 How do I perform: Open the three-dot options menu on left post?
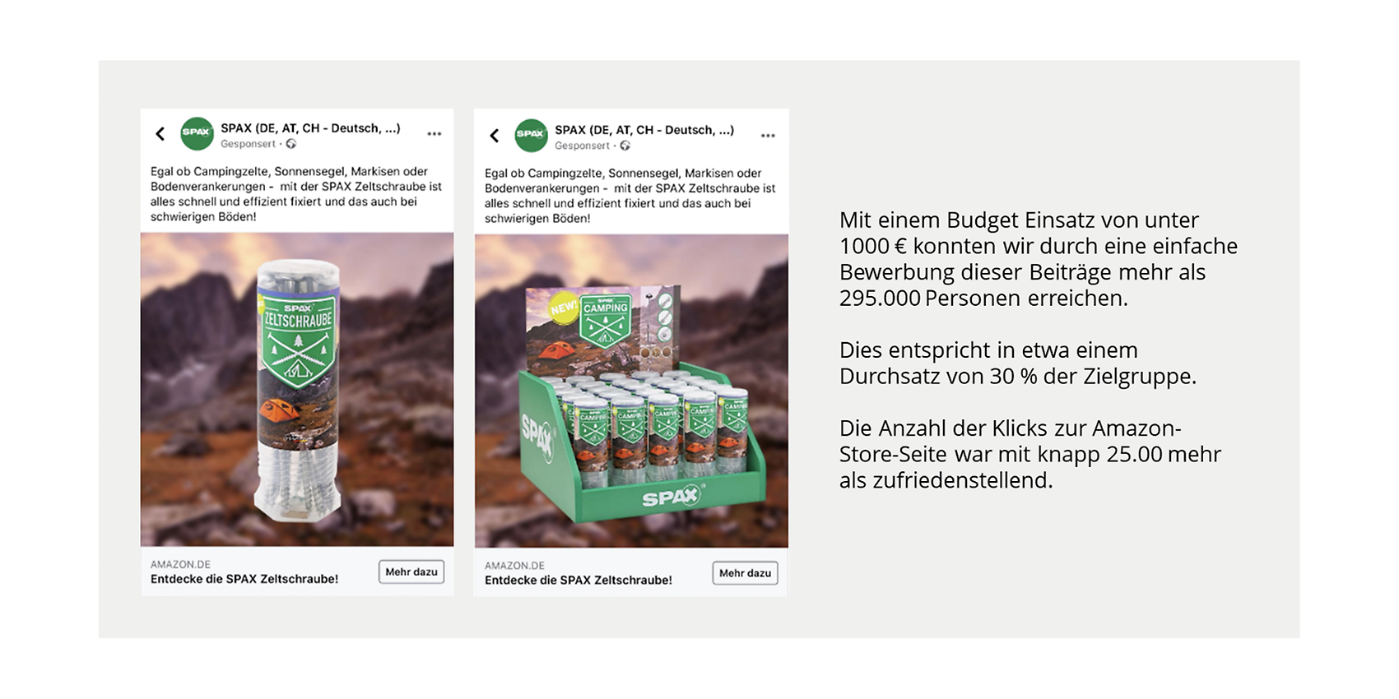click(x=435, y=133)
